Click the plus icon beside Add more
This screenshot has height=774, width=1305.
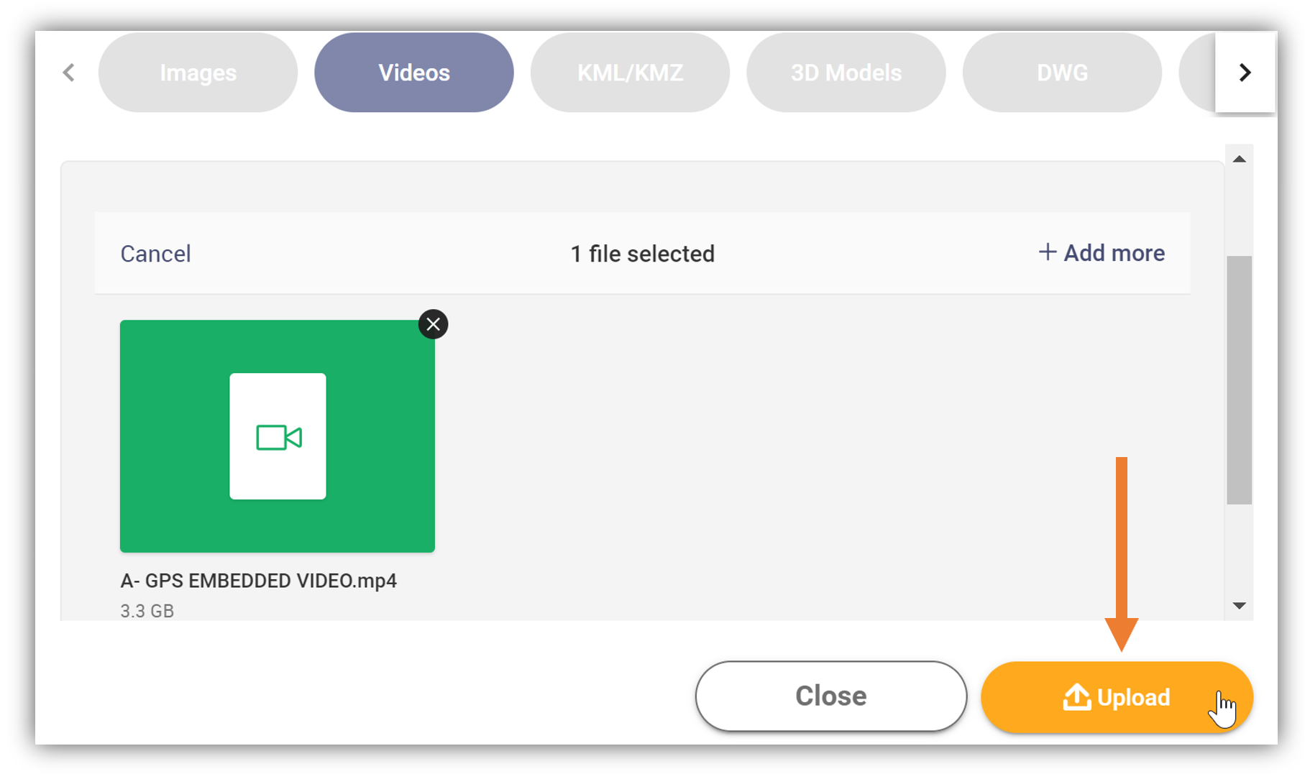[1047, 252]
